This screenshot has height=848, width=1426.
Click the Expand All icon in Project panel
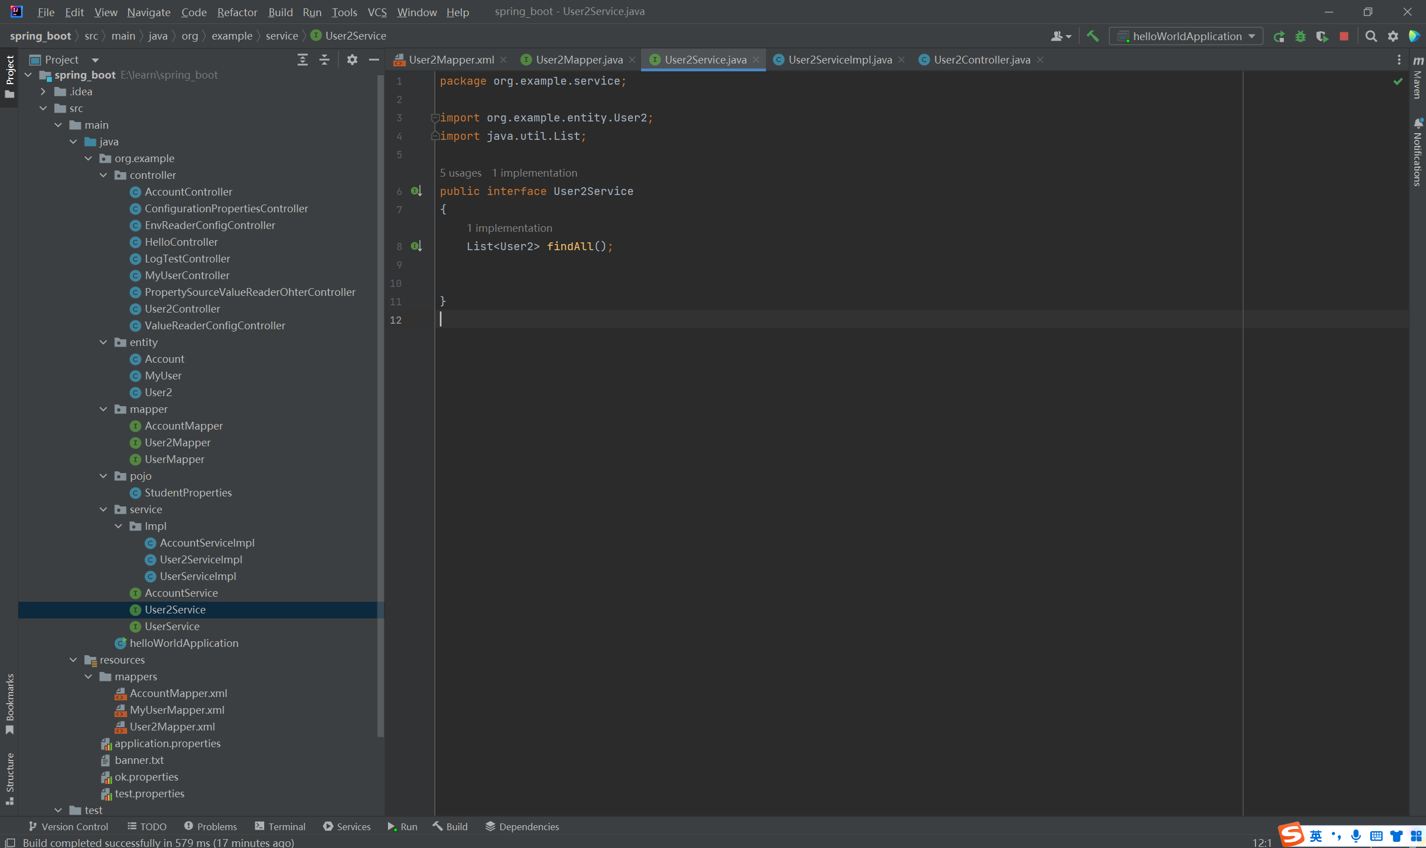(x=303, y=60)
